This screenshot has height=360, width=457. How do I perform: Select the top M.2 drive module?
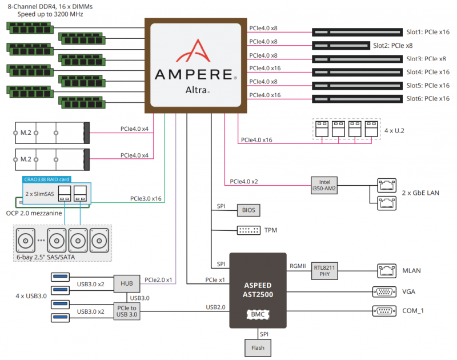51,133
